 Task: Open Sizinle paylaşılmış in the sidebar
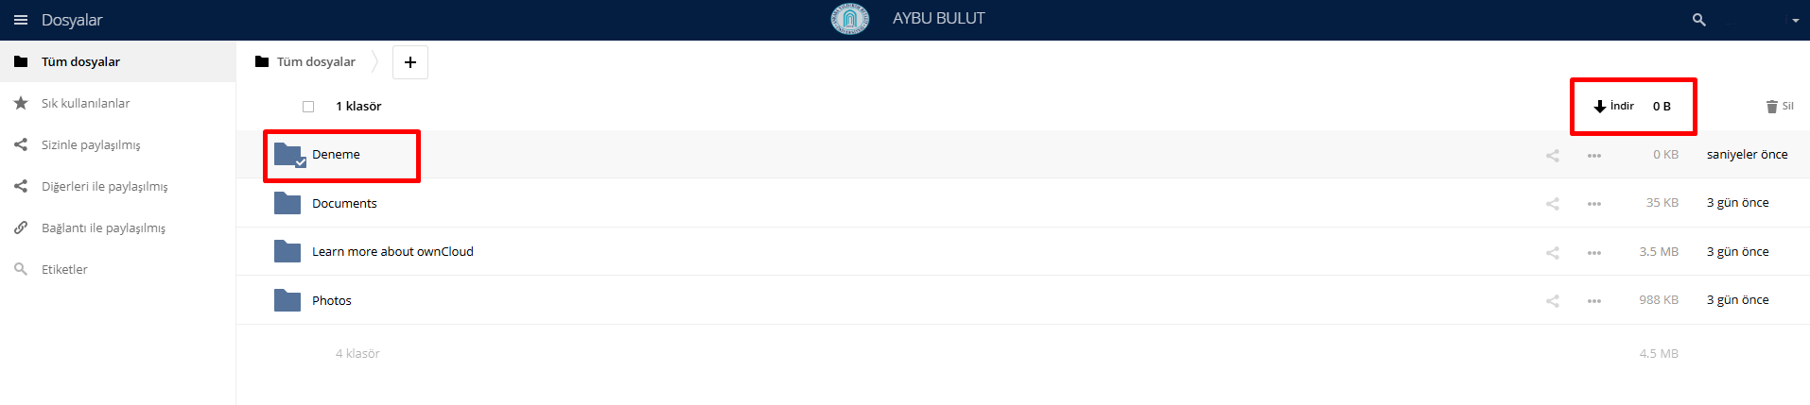91,144
